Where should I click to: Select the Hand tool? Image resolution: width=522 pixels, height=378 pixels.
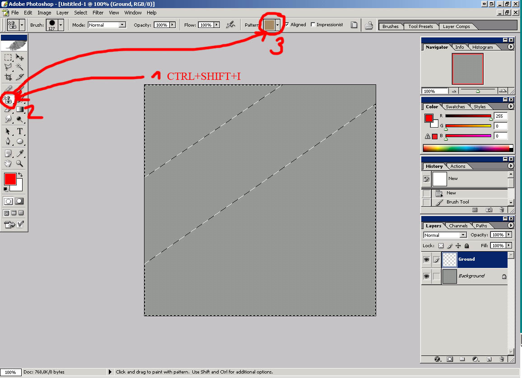coord(8,164)
